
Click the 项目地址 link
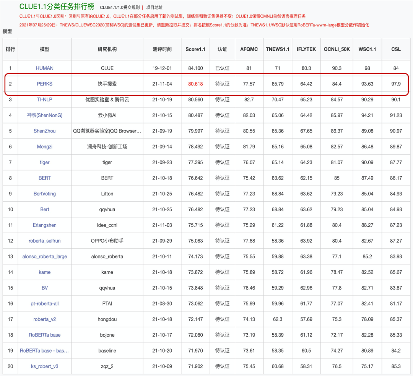(154, 7)
